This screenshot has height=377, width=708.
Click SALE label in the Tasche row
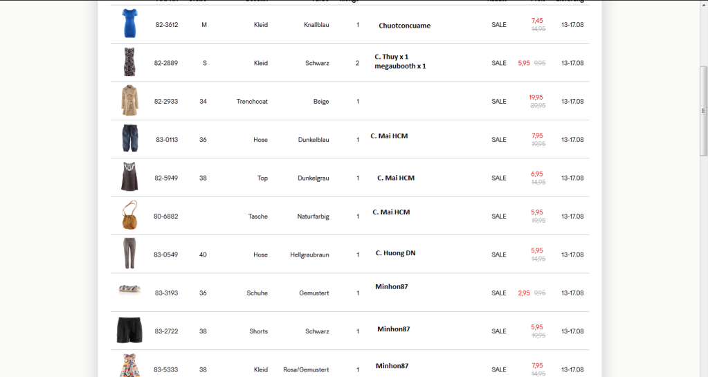(x=498, y=217)
